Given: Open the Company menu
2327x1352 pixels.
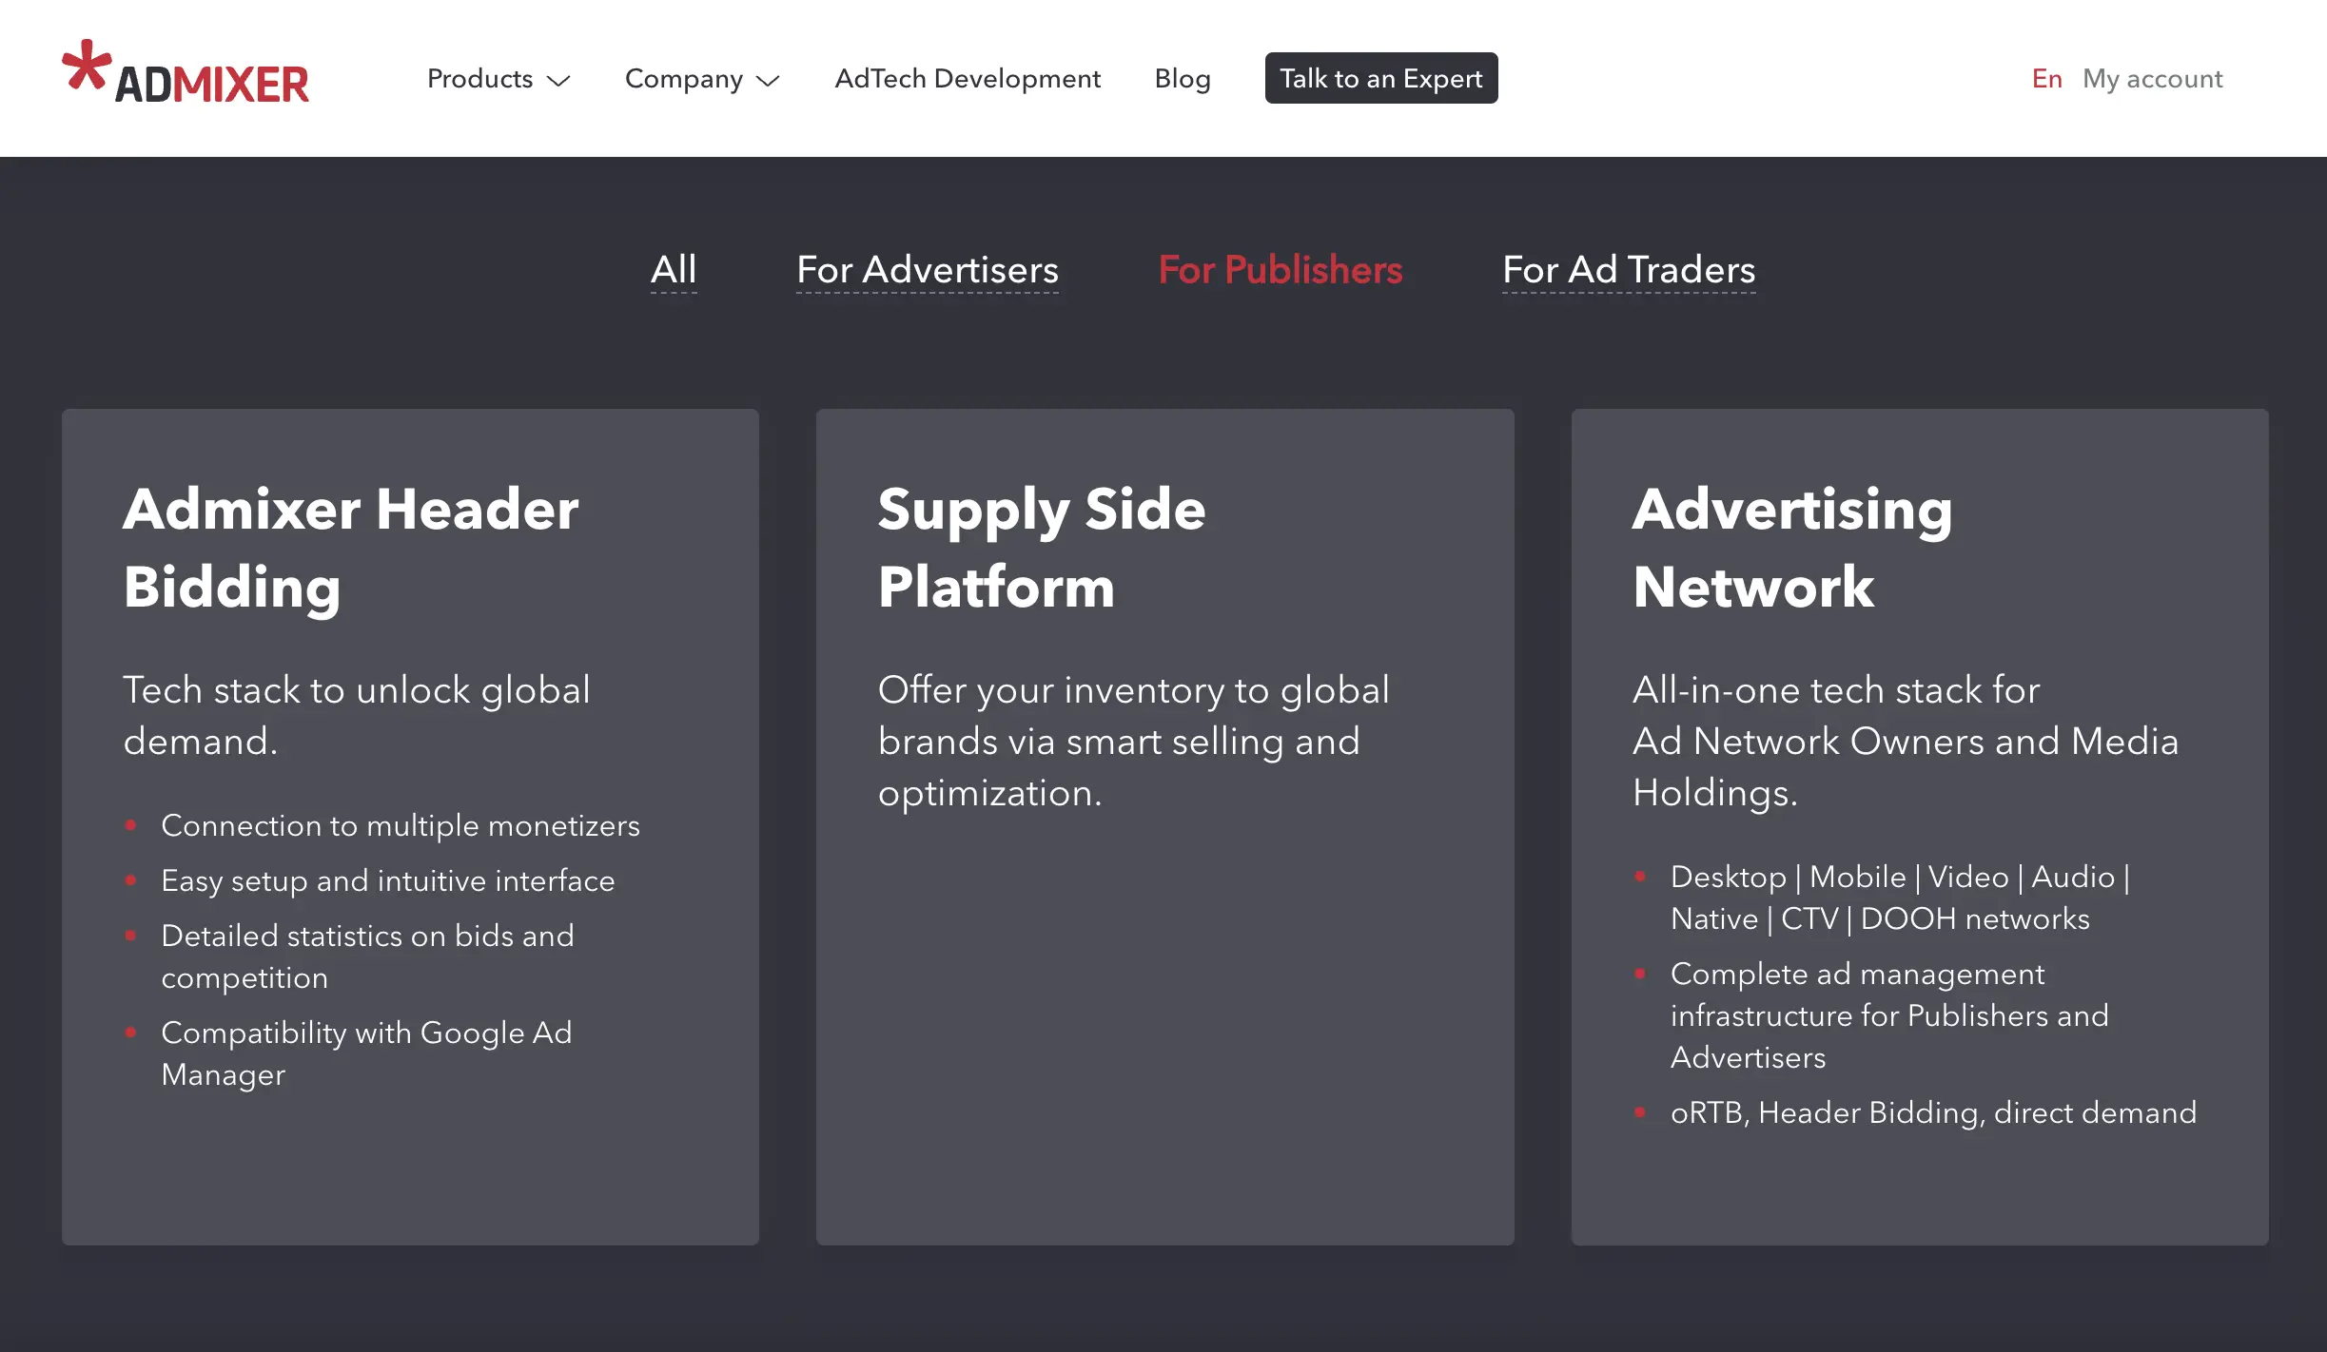Looking at the screenshot, I should click(x=683, y=79).
